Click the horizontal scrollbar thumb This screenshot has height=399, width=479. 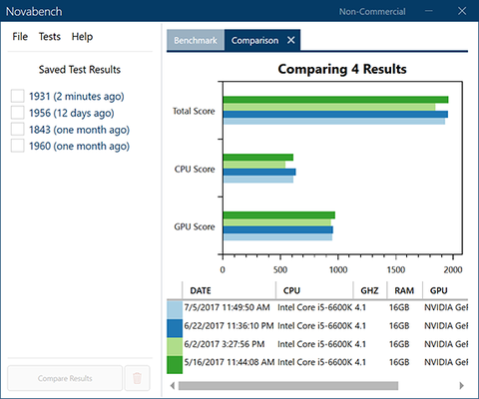pos(288,386)
